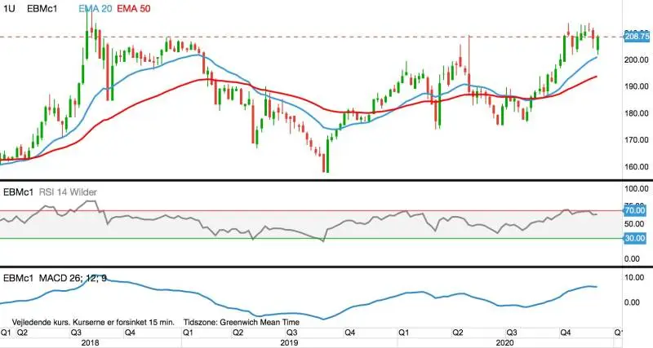Viewport: 653px width, 348px height.
Task: Click the MACD 26; 12; 9 label
Action: click(73, 278)
